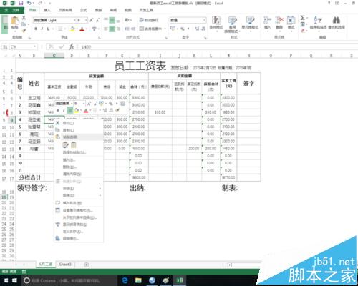The width and height of the screenshot is (358, 286).
Task: Click the AutoSum sigma icon
Action: click(x=302, y=18)
